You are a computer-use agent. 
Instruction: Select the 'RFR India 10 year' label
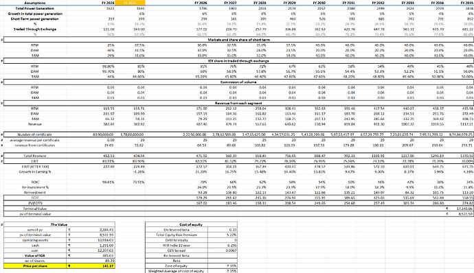[x=177, y=246]
